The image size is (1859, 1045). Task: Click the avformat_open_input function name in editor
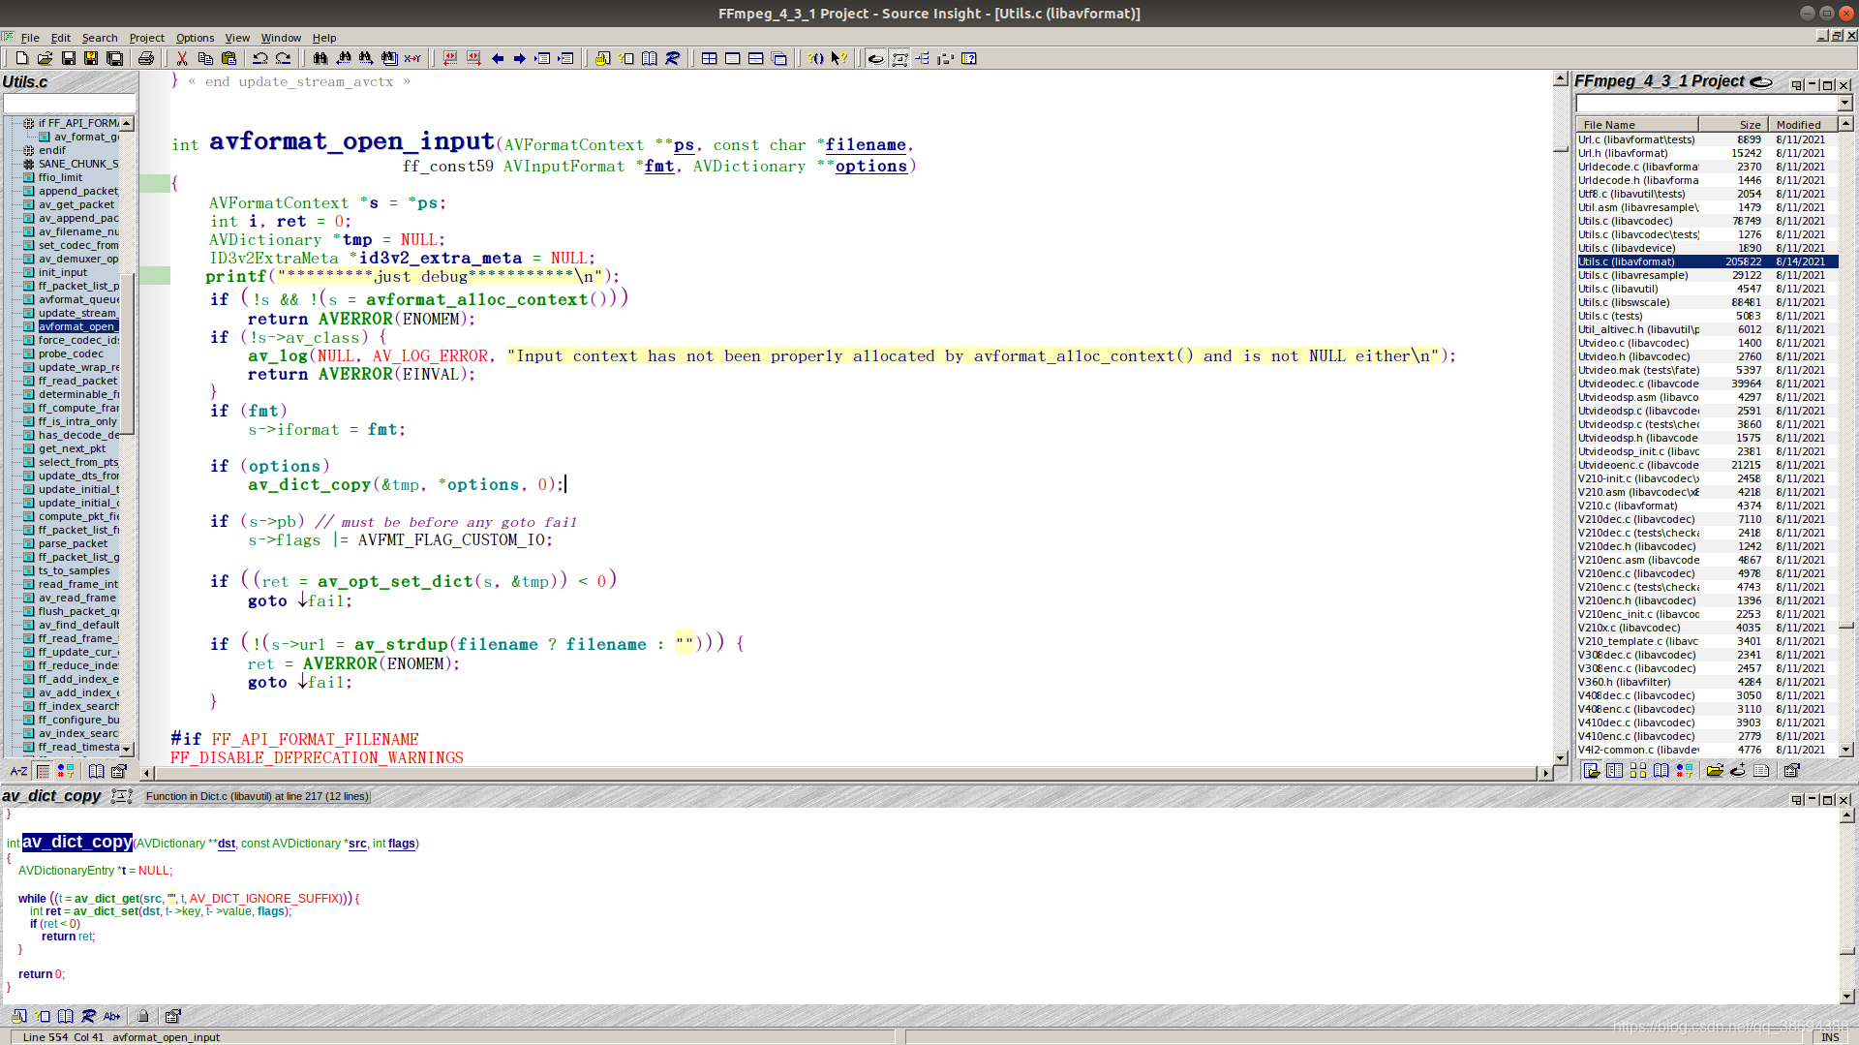click(352, 141)
